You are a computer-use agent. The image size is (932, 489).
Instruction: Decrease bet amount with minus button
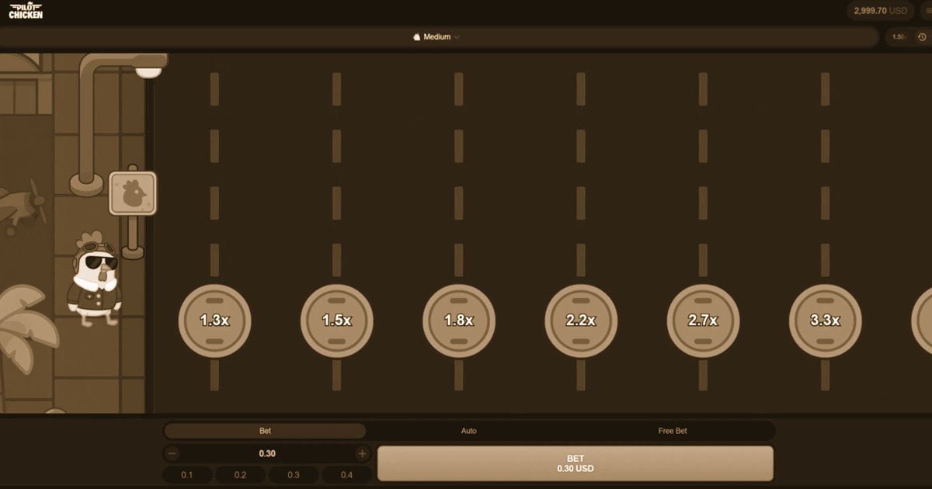(x=172, y=453)
